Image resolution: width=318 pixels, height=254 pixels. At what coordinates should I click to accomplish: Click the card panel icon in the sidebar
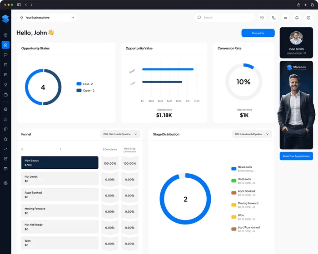(5, 169)
